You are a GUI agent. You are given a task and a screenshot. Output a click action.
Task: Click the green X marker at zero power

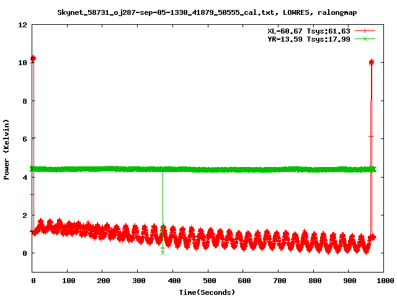click(163, 253)
